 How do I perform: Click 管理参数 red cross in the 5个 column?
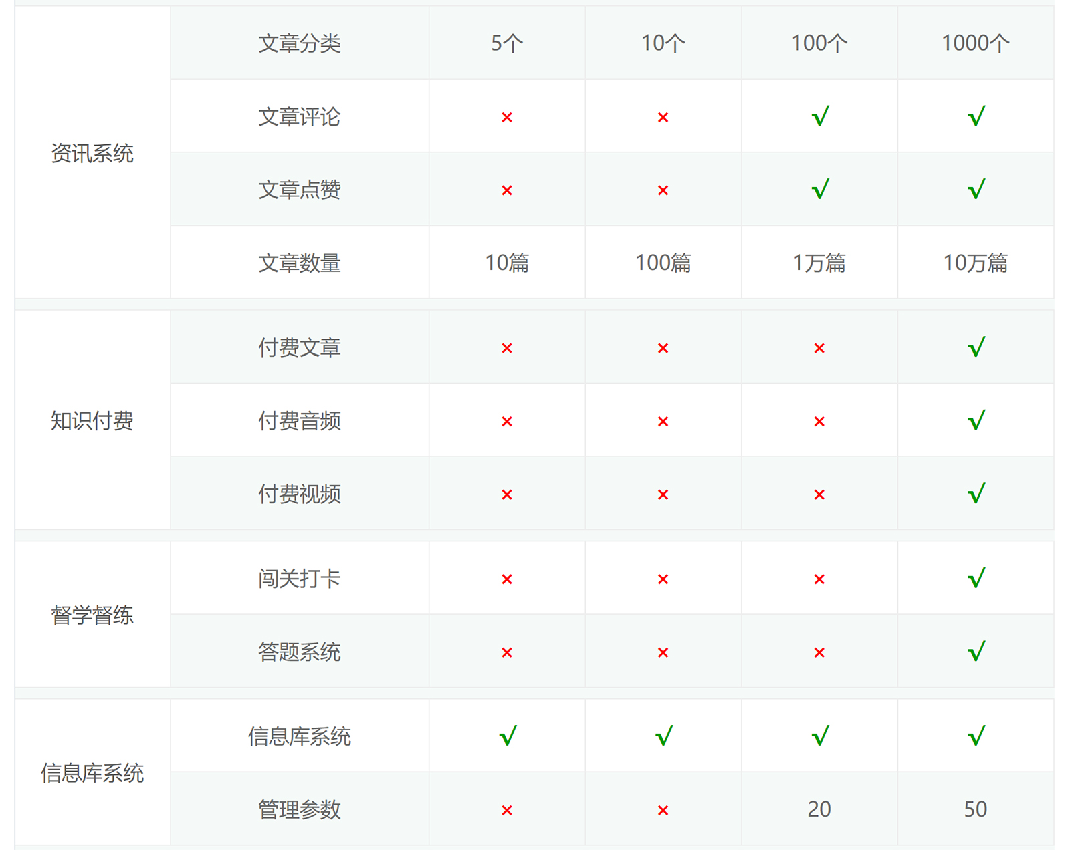(x=507, y=811)
